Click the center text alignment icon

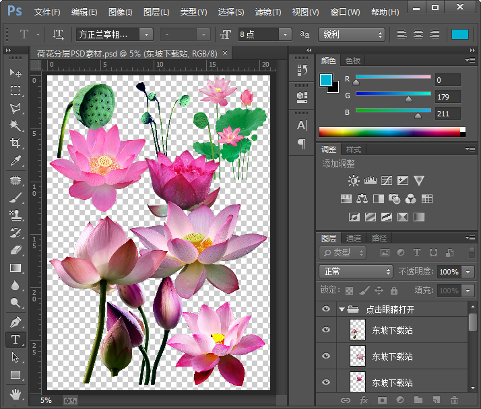coord(418,34)
